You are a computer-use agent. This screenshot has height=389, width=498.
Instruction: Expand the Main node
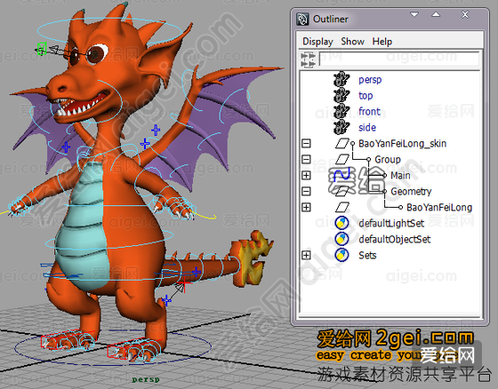(x=306, y=175)
